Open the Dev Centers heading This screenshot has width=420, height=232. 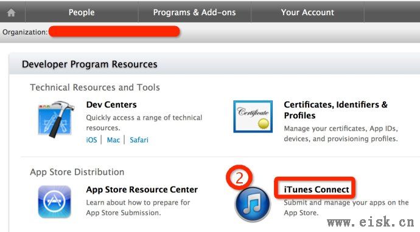coord(111,104)
